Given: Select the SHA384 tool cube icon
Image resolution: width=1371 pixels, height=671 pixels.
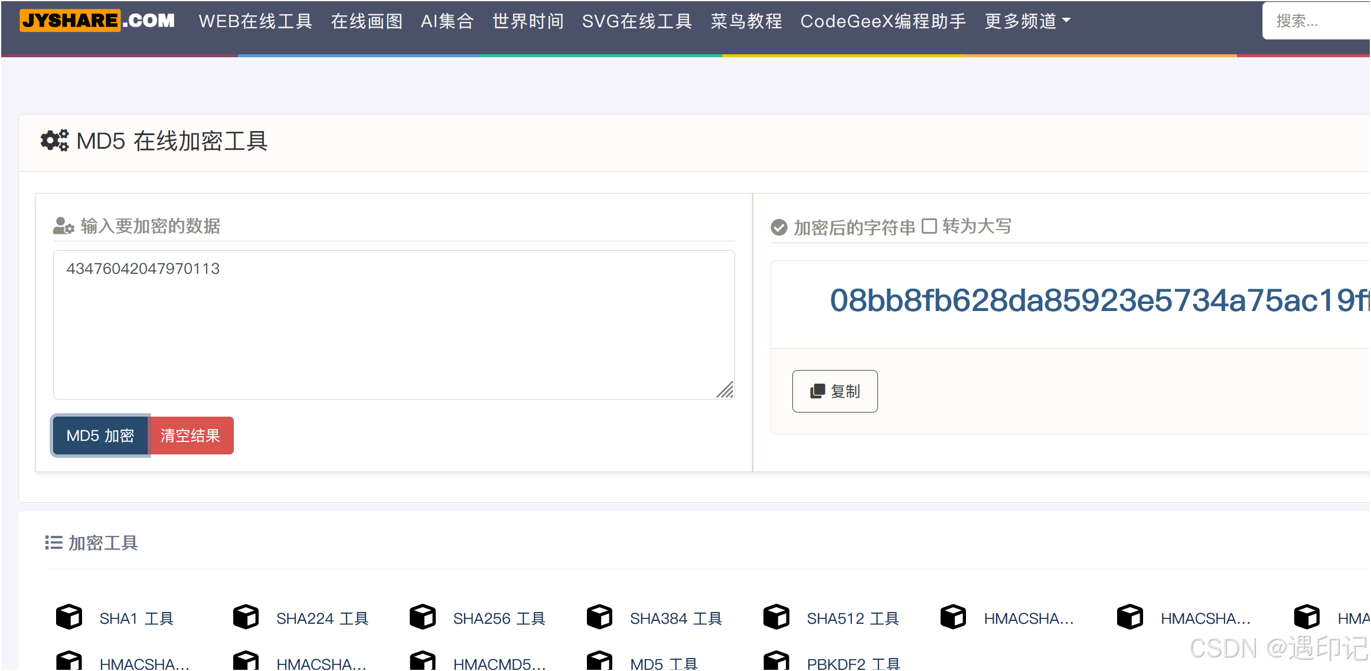Looking at the screenshot, I should coord(599,616).
